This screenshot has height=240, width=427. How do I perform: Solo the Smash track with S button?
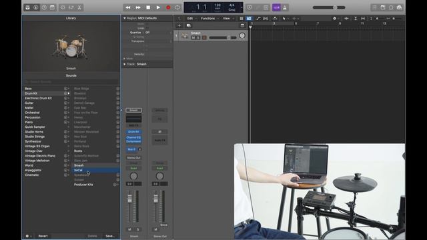pos(198,38)
